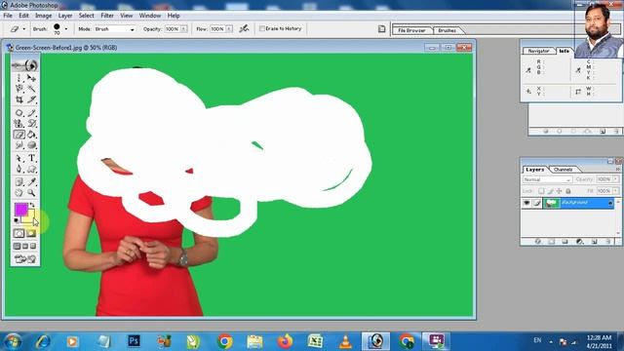Select the Blur tool
This screenshot has height=351, width=624.
click(19, 145)
